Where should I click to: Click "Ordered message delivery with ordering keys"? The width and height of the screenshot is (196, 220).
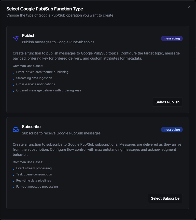(x=49, y=90)
